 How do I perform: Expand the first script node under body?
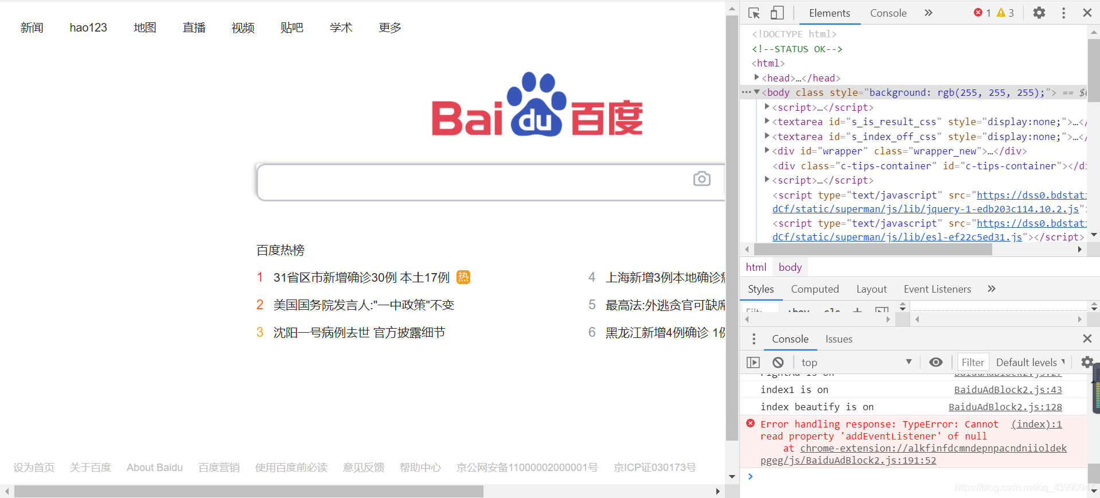tap(767, 106)
